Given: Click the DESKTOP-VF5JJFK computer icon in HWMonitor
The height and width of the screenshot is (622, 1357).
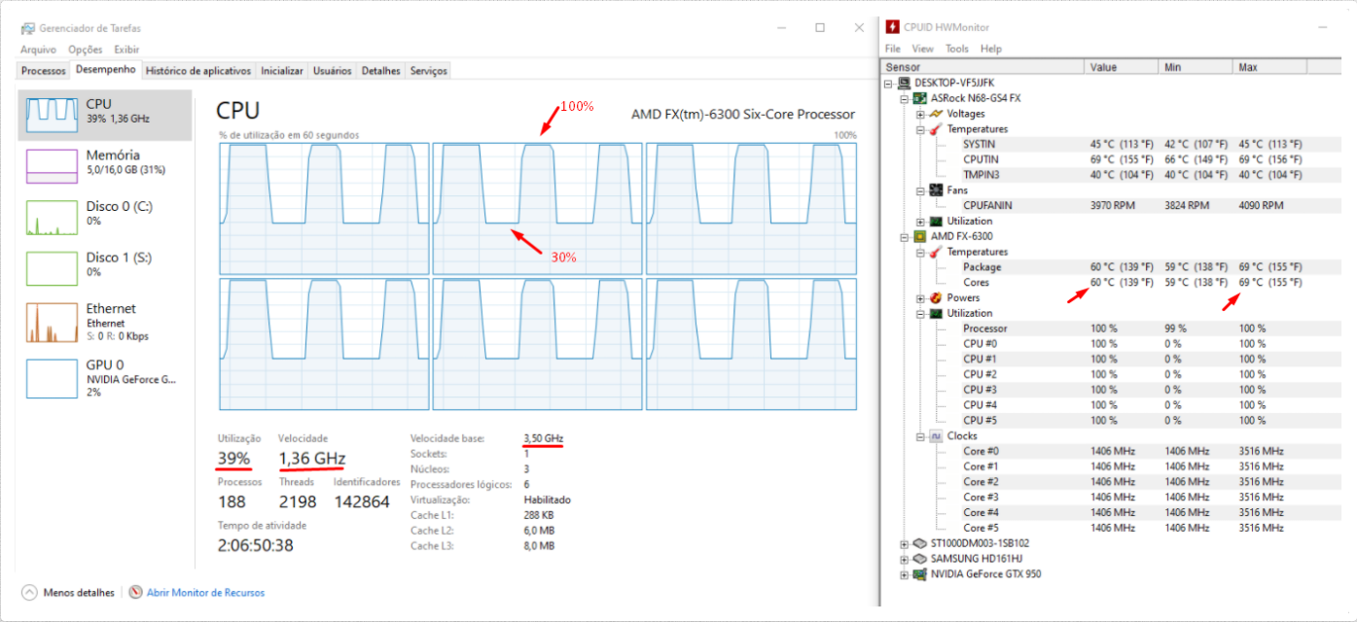Looking at the screenshot, I should pos(905,83).
